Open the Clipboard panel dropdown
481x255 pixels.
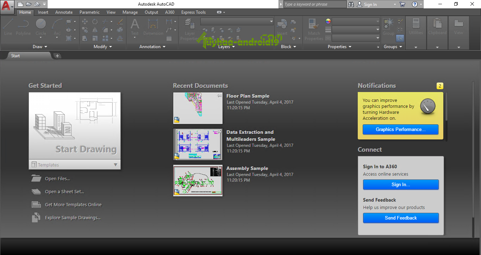coord(437,47)
